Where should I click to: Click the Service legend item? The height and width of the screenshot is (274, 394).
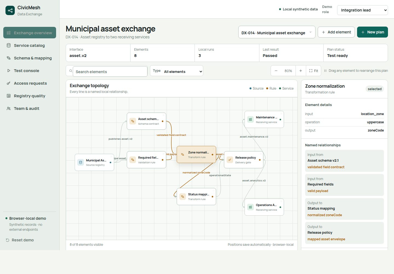[286, 89]
